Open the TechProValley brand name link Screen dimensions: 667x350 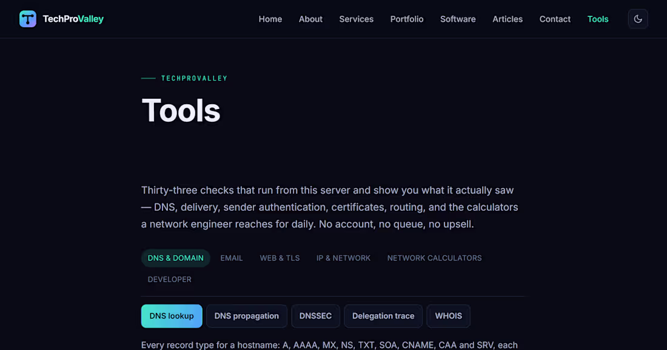73,19
